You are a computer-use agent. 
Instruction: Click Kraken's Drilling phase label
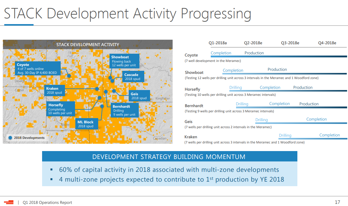click(285, 136)
